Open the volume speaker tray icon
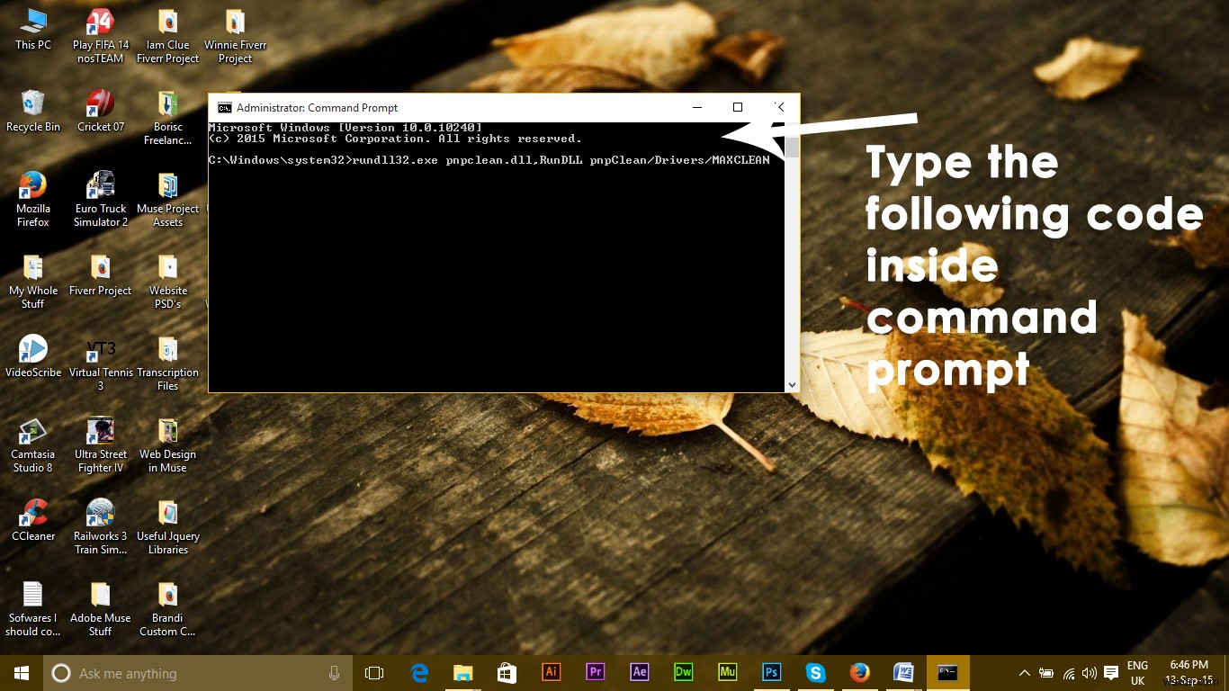The width and height of the screenshot is (1229, 691). pyautogui.click(x=1090, y=673)
